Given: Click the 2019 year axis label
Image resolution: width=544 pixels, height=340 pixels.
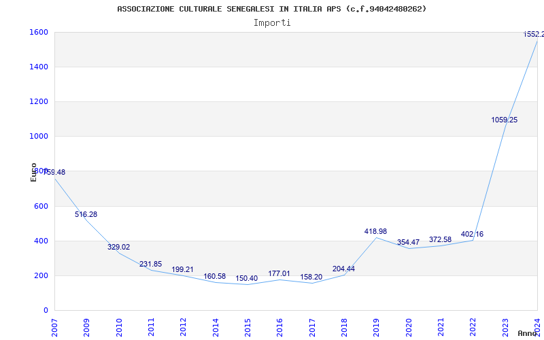Looking at the screenshot, I should [x=377, y=328].
